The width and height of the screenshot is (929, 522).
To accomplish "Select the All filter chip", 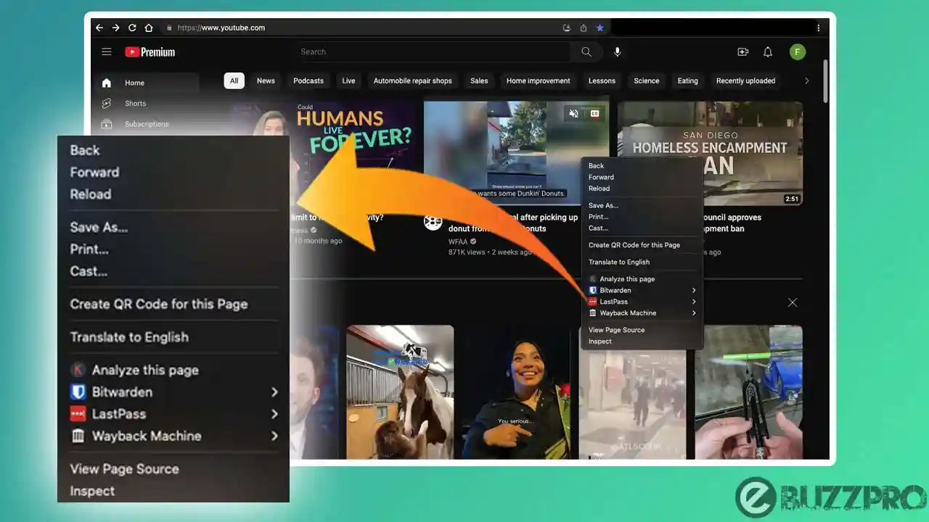I will tap(234, 80).
